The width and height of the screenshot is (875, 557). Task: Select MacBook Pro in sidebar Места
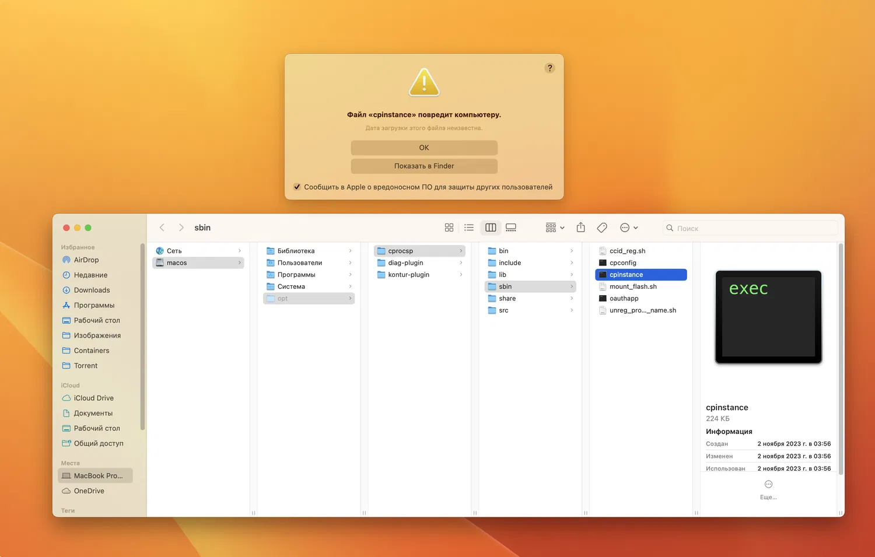click(x=96, y=476)
